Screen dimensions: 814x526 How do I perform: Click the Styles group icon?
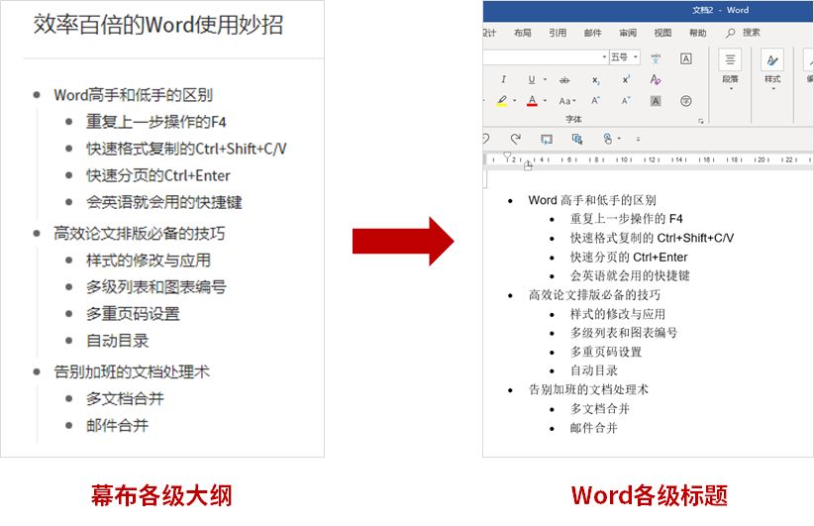pos(772,59)
